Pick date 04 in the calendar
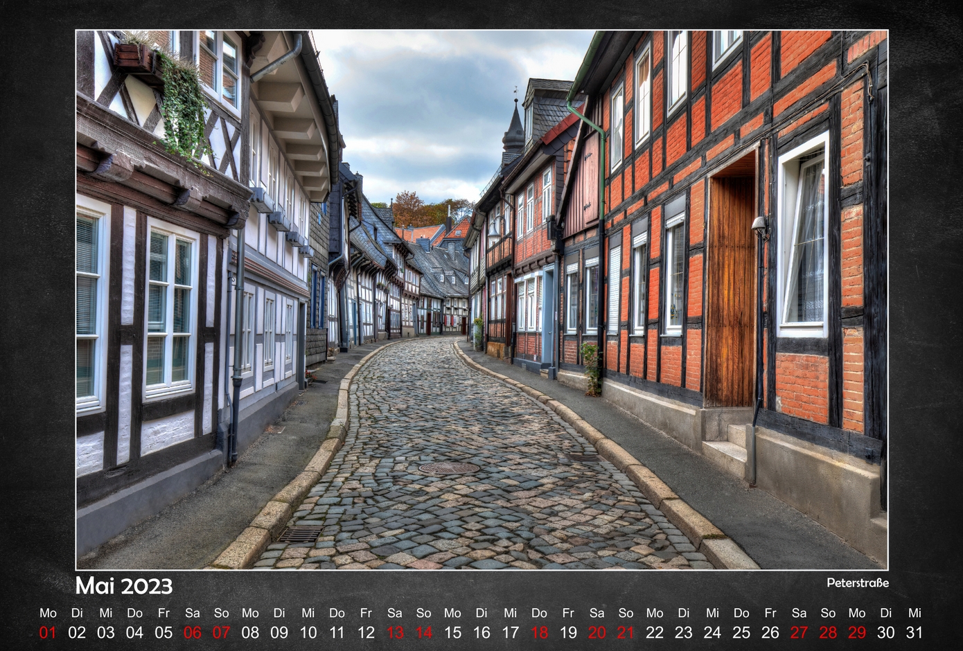This screenshot has width=963, height=651. pos(135,632)
